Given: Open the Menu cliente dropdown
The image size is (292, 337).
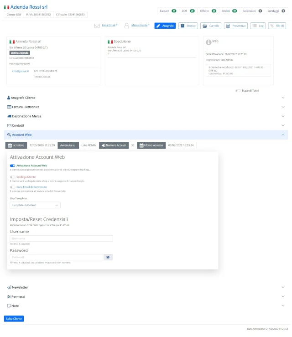Looking at the screenshot, I should click(141, 25).
